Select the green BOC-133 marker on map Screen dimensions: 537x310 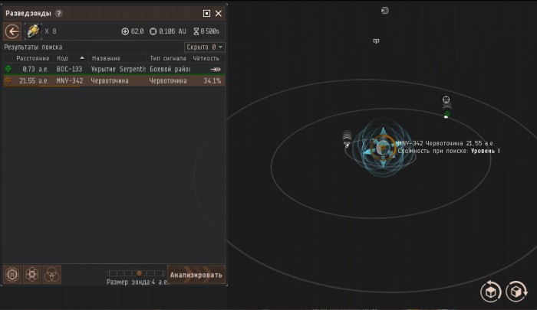click(447, 115)
